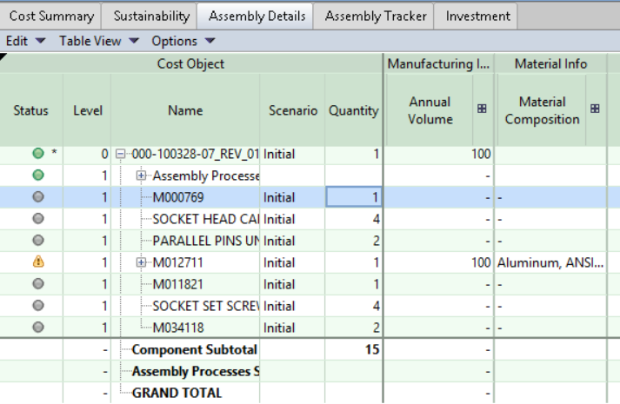
Task: Click green status icon for Assembly Processes row
Action: pyautogui.click(x=37, y=176)
